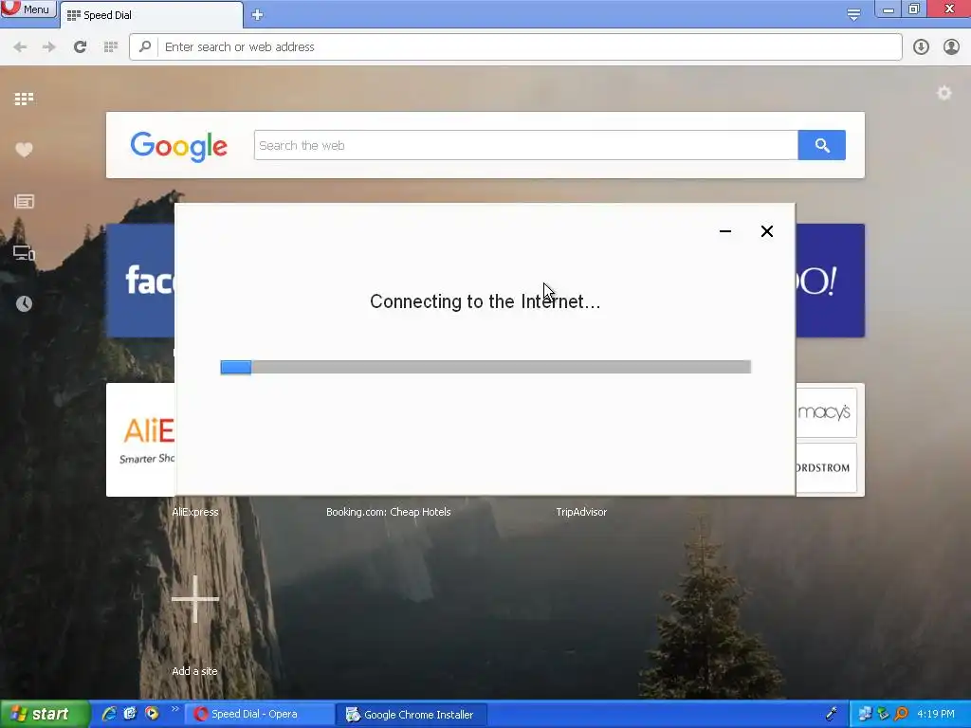
Task: Click the green shield tray icon
Action: [883, 715]
